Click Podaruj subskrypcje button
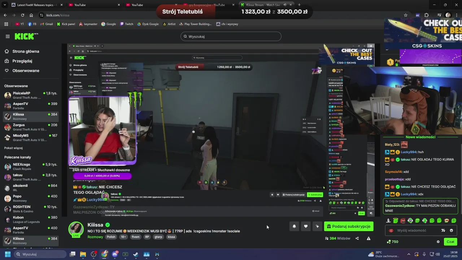 click(349, 226)
